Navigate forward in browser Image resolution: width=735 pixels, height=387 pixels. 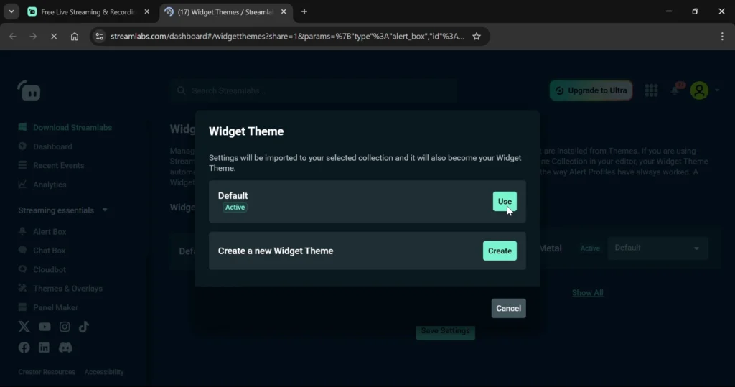33,37
